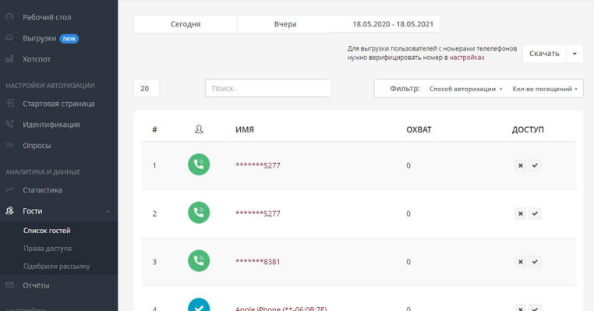Open date range 18.05.2020 - 18.05.2021
594x311 pixels.
393,24
